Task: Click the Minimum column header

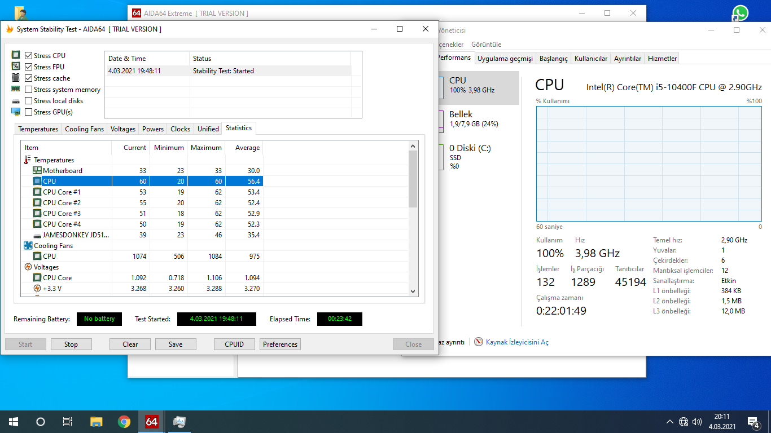Action: [x=169, y=148]
